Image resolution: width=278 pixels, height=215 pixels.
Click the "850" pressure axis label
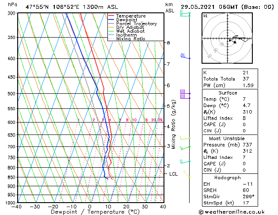[12, 177]
